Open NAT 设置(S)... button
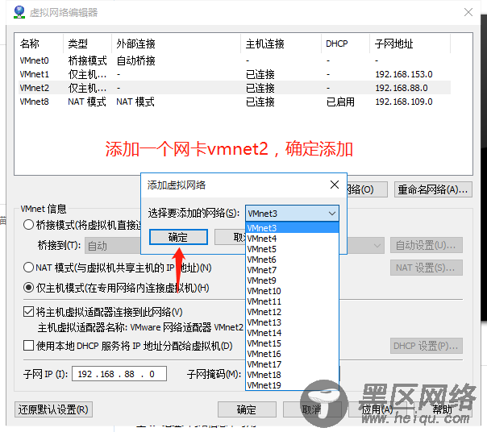Screen dimensions: 487x432 (x=426, y=268)
